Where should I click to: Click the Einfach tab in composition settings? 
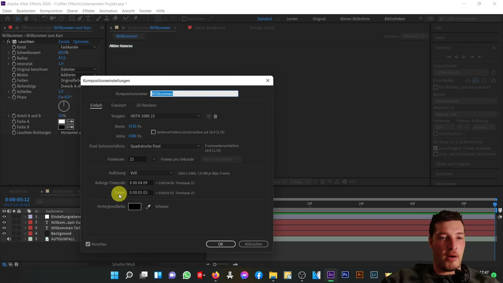coord(96,105)
